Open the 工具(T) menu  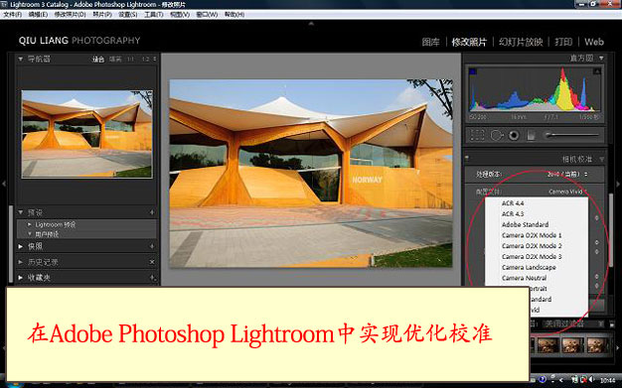tap(154, 14)
